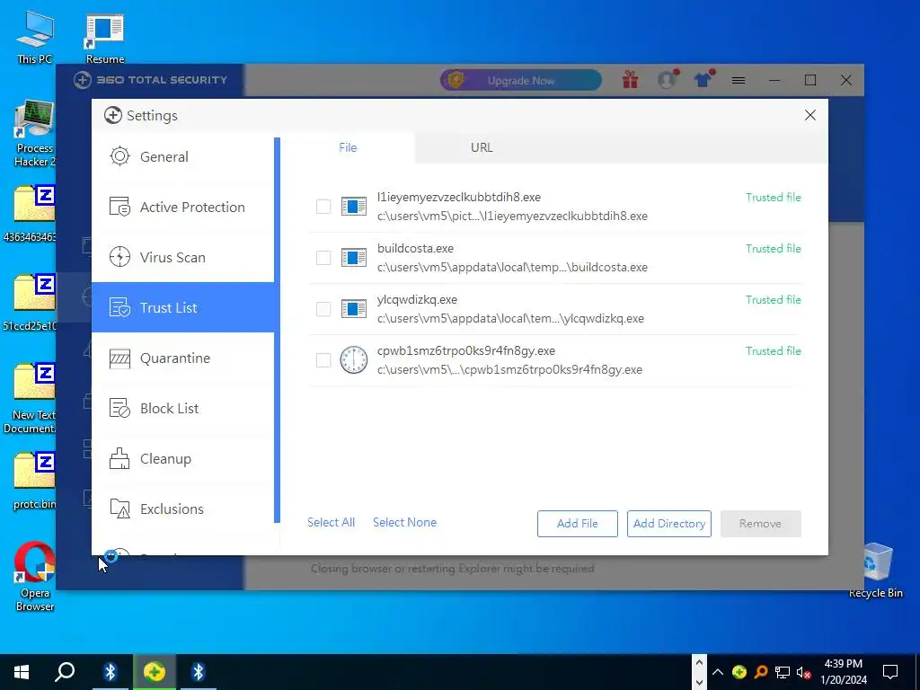Image resolution: width=920 pixels, height=690 pixels.
Task: Open Active Protection settings
Action: (183, 208)
